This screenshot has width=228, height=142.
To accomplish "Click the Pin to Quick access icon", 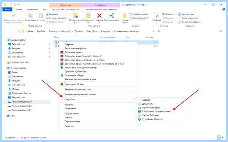I will click(14, 16).
